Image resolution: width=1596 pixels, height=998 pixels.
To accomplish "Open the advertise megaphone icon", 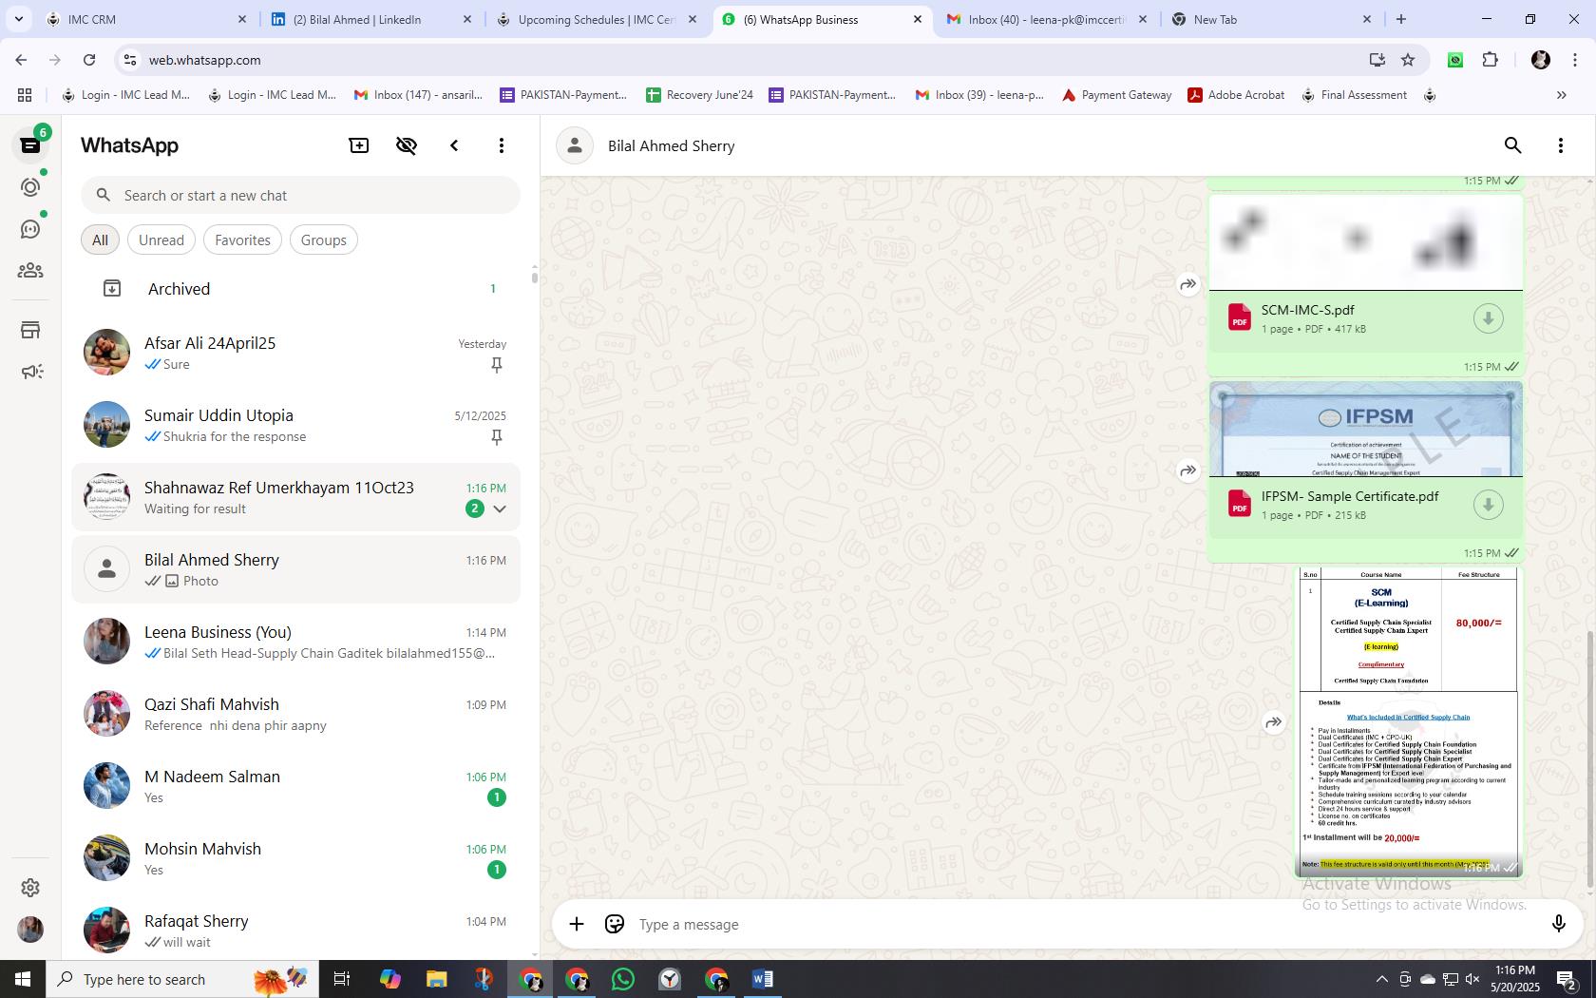I will pos(30,372).
